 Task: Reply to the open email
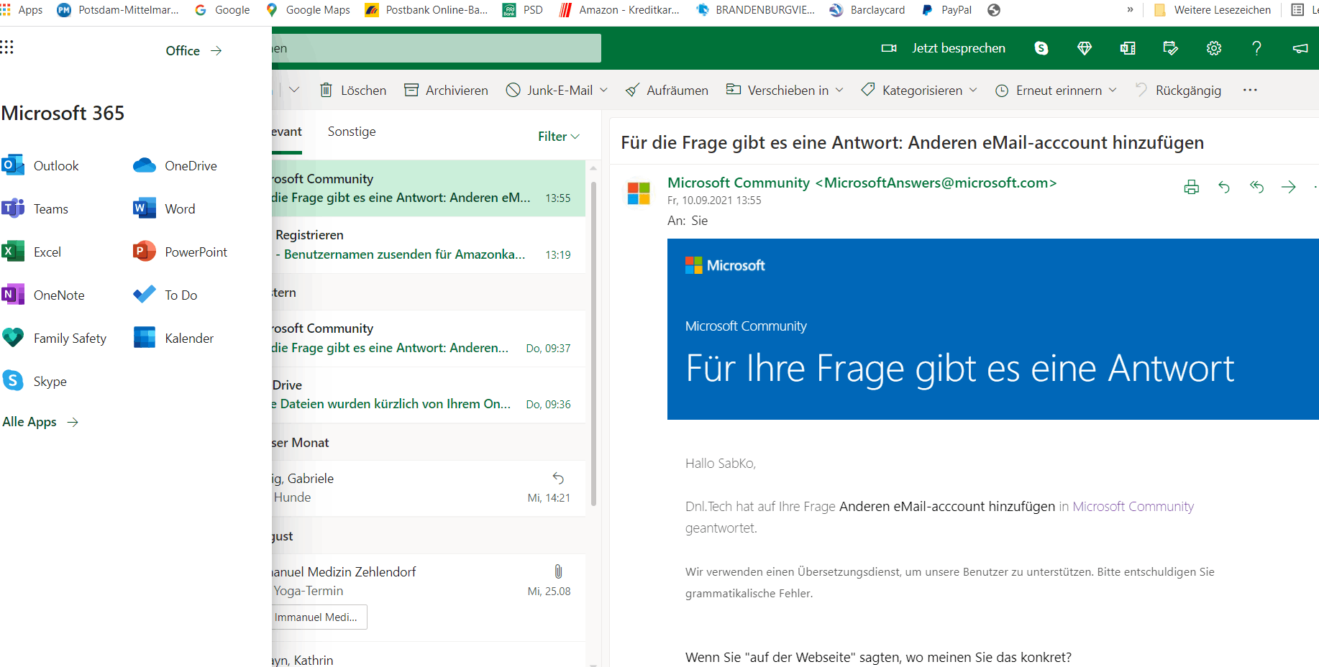pyautogui.click(x=1224, y=187)
